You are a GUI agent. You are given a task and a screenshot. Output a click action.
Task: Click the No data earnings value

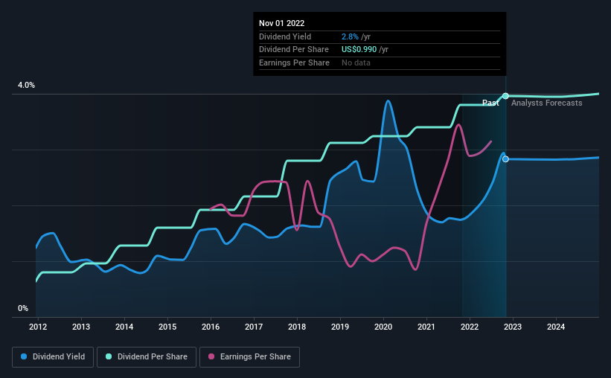coord(356,63)
